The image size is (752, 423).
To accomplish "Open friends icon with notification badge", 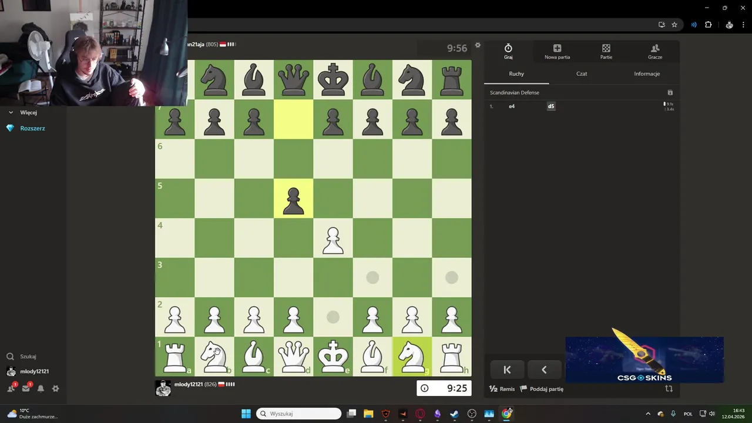I will [11, 388].
